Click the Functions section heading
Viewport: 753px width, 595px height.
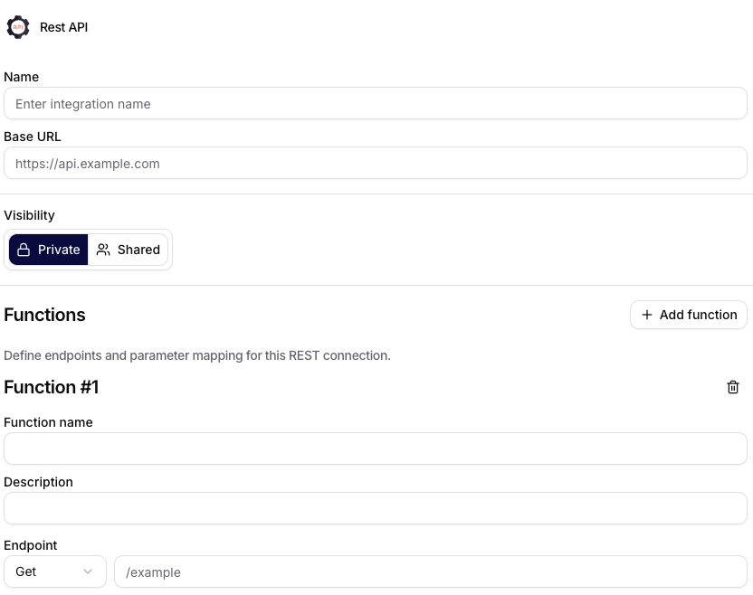point(44,315)
